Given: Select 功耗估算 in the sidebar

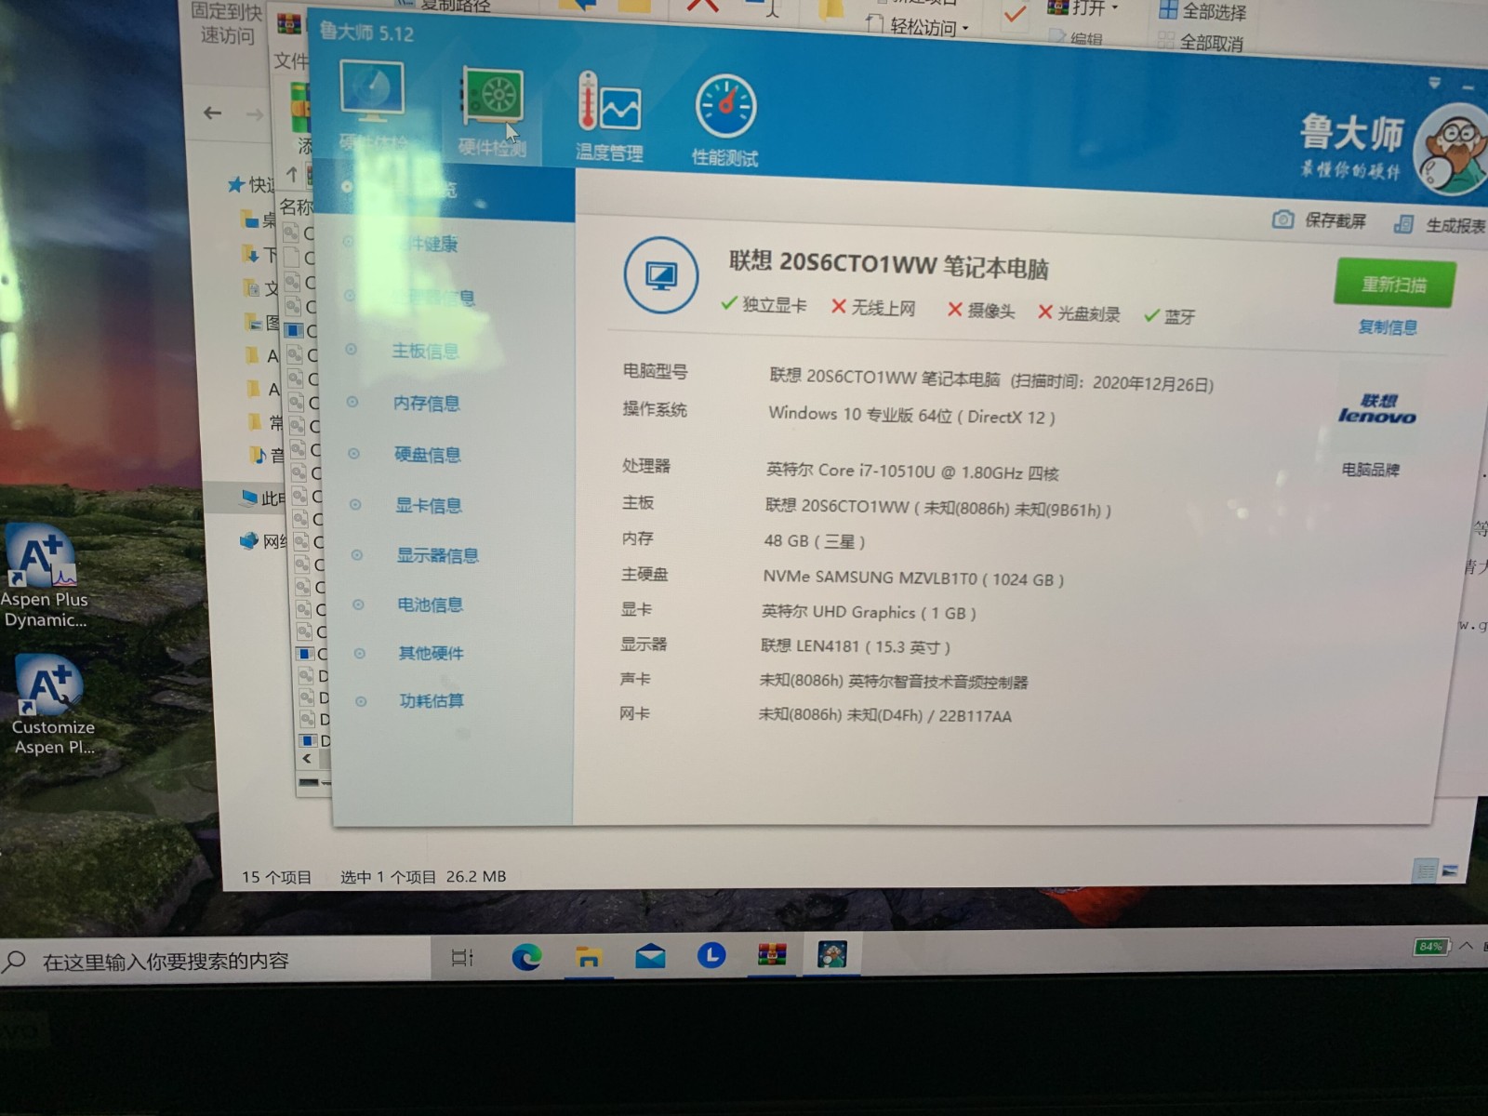Looking at the screenshot, I should pos(432,700).
